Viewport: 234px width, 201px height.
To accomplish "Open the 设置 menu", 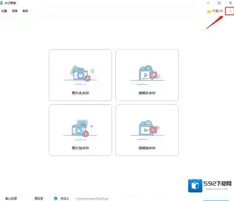I will (x=4, y=11).
